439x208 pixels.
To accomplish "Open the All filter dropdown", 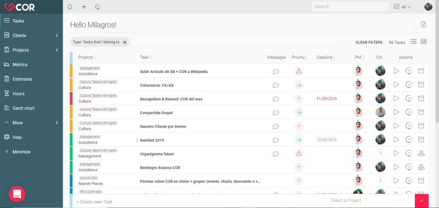I will click(x=402, y=7).
